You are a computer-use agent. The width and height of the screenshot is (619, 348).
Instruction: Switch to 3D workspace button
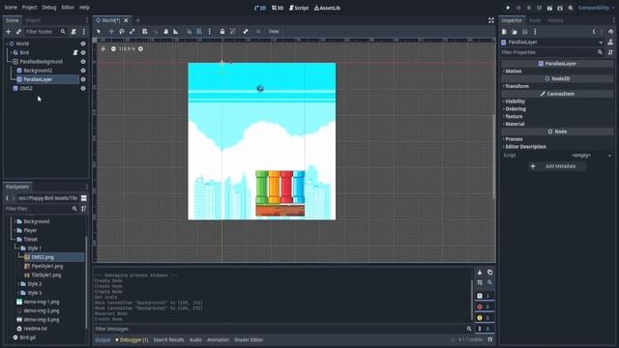(278, 8)
